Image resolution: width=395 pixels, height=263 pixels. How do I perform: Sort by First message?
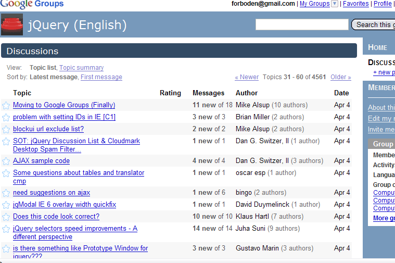point(101,77)
